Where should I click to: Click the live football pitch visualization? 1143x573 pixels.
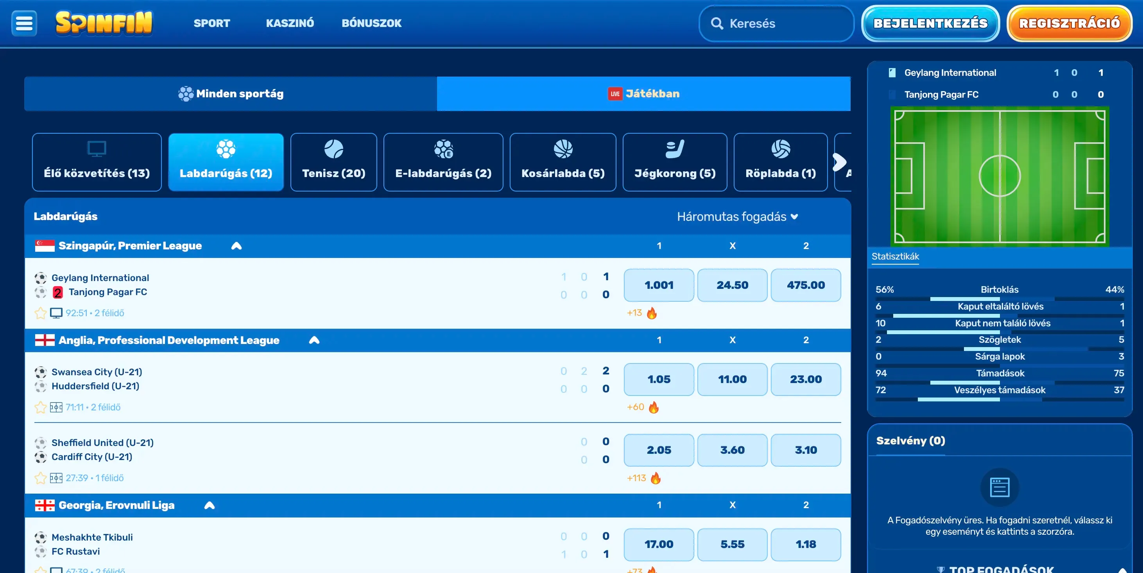pos(999,176)
